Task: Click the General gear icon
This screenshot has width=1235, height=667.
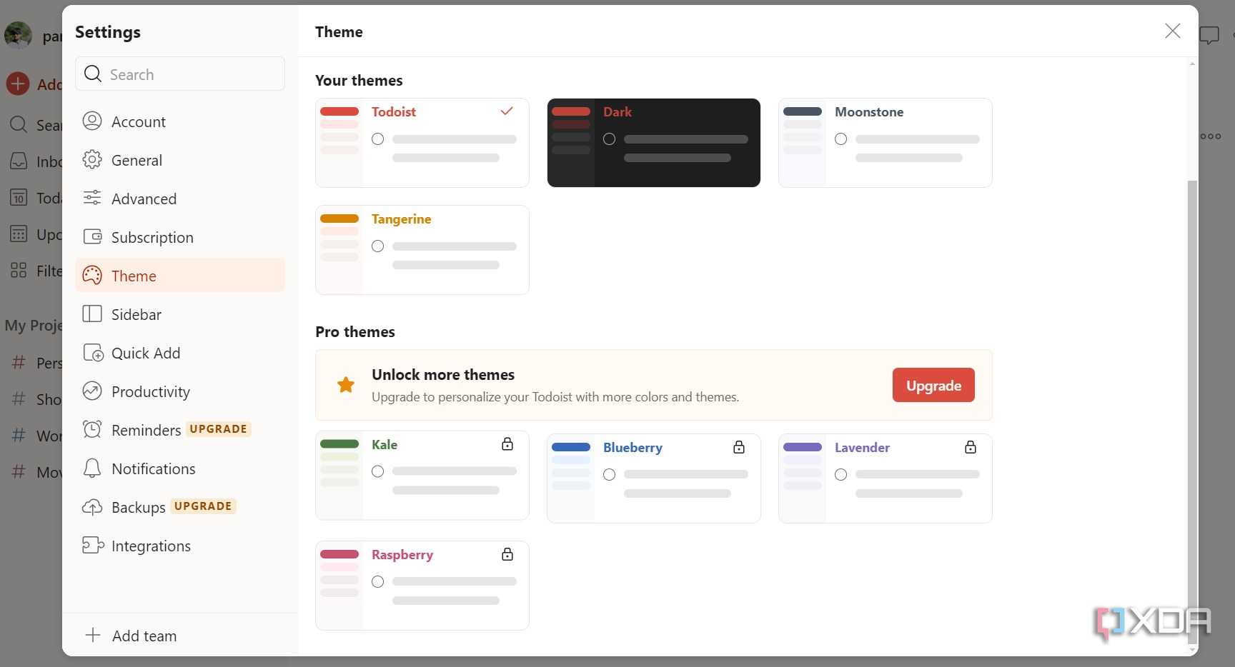Action: point(92,160)
